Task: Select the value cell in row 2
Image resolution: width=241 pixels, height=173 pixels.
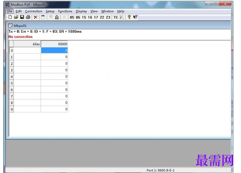Action: (54, 63)
